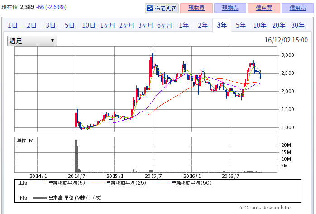The height and width of the screenshot is (214, 316).
Task: Switch to the 10日 period tab
Action: (89, 25)
